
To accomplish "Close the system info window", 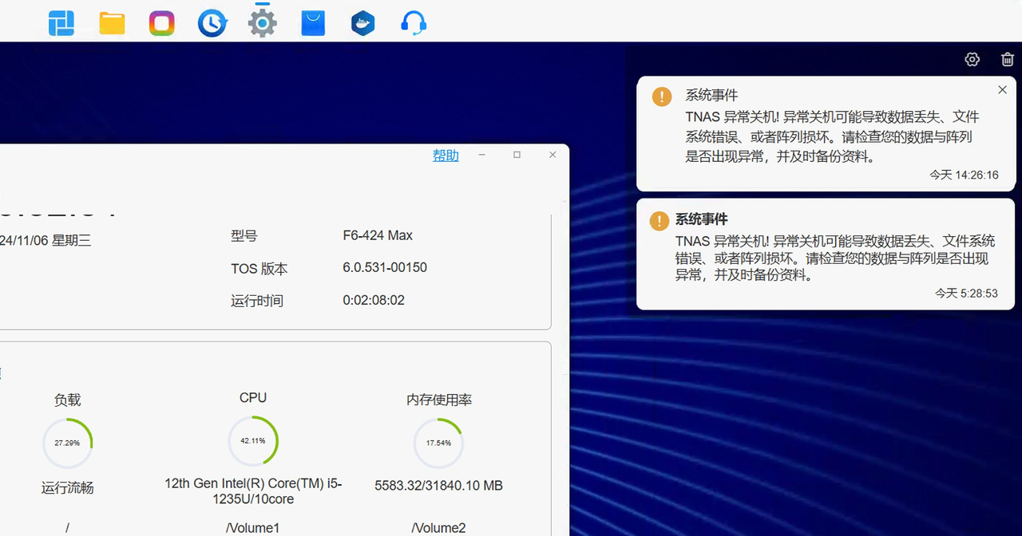I will tap(553, 155).
